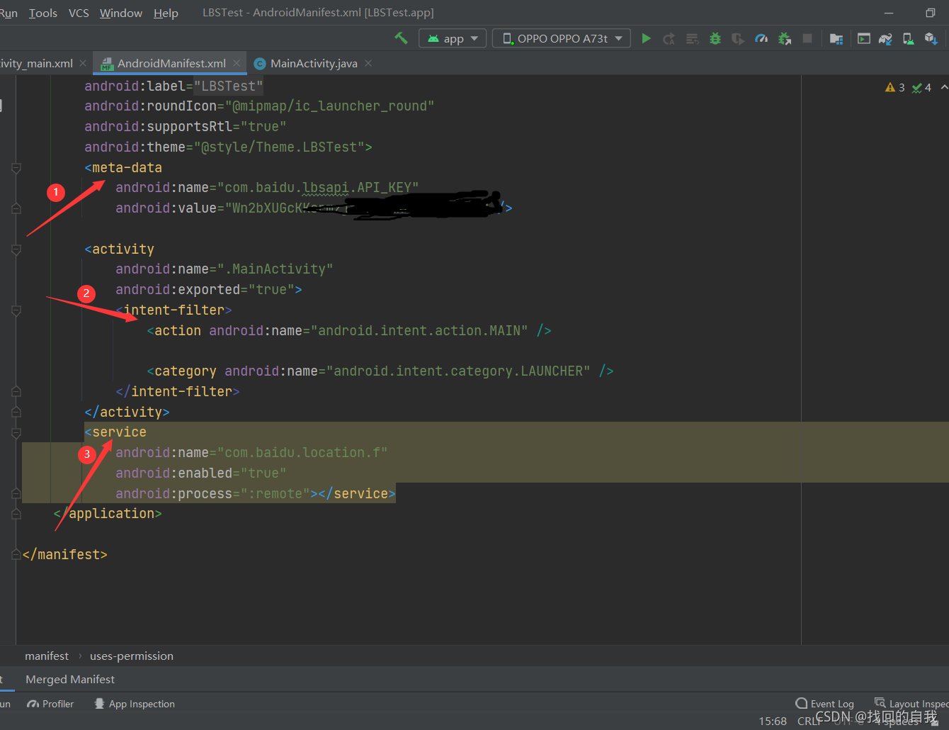
Task: Click the com.baidu.location.f service name
Action: coord(302,453)
